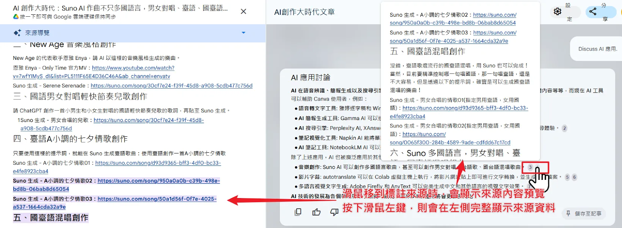The width and height of the screenshot is (622, 228).
Task: Open citation number 3 after 音樂創作 line
Action: pos(530,167)
